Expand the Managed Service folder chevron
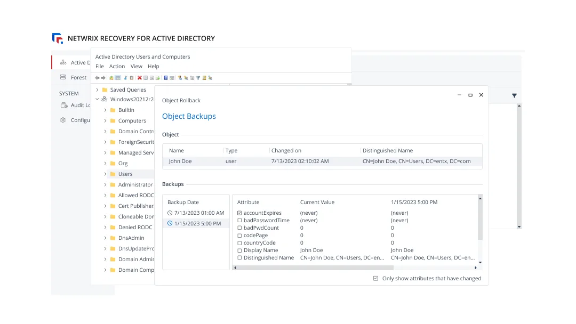The width and height of the screenshot is (576, 324). coord(105,152)
